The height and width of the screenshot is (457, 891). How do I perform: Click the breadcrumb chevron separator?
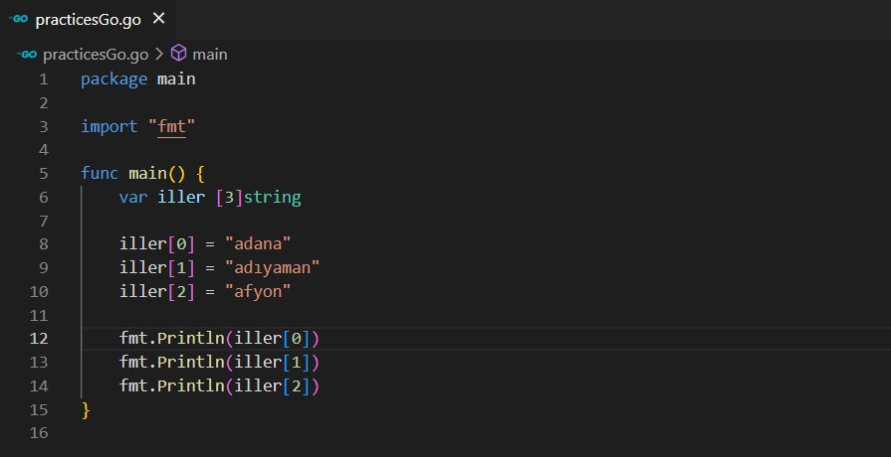click(158, 54)
